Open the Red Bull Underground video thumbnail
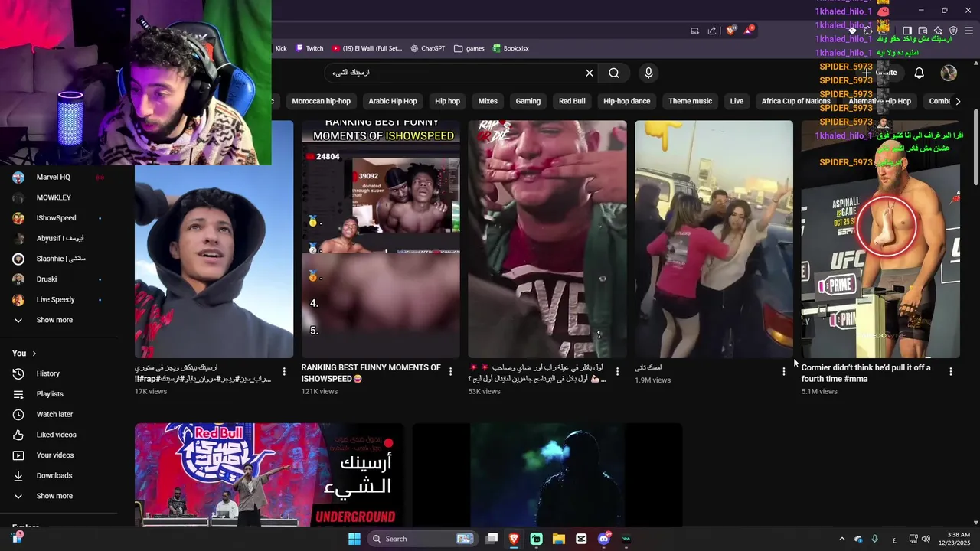Image resolution: width=980 pixels, height=551 pixels. tap(269, 474)
